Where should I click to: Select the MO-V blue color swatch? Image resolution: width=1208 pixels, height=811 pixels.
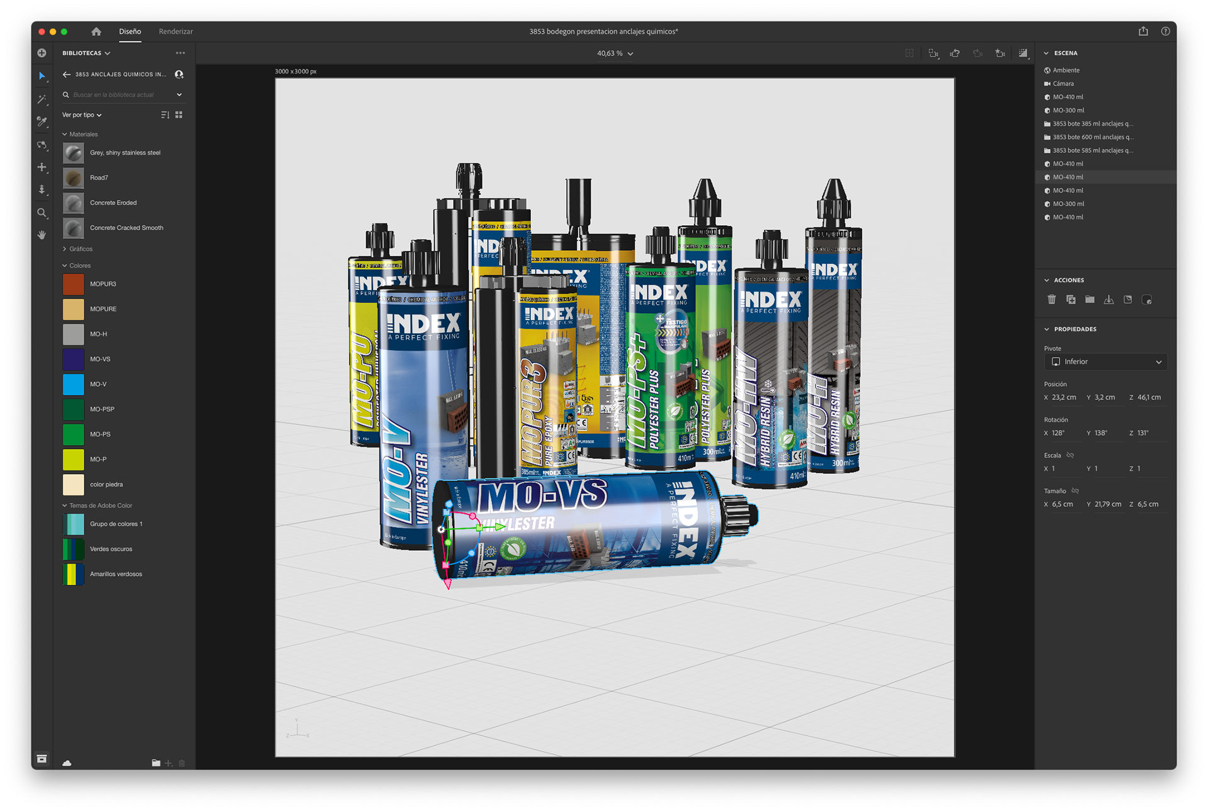click(73, 384)
